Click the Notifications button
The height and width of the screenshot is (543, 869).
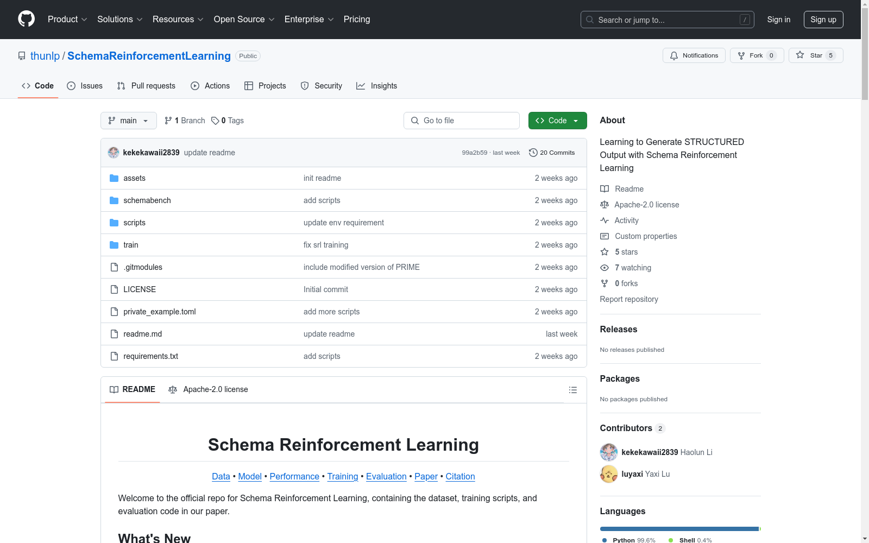(694, 55)
